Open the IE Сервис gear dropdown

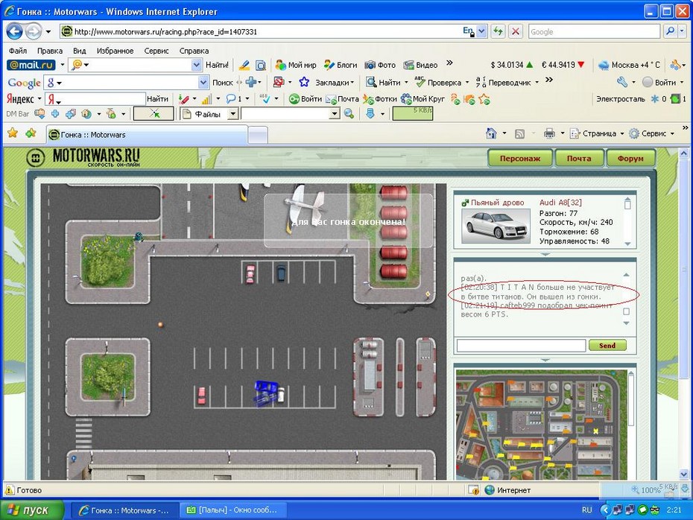[652, 133]
